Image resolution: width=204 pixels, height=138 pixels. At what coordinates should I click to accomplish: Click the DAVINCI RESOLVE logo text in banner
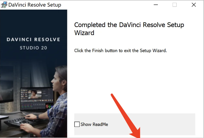[x=33, y=39]
